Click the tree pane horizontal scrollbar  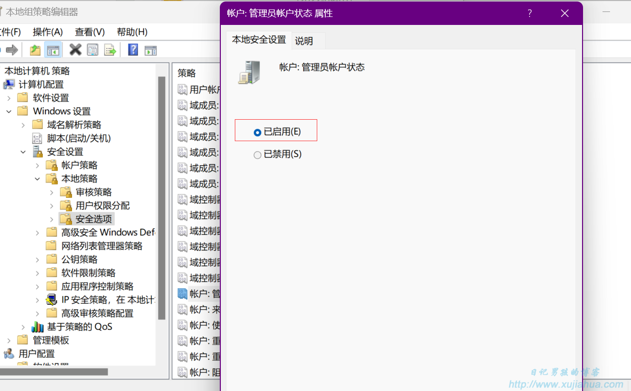(x=54, y=372)
